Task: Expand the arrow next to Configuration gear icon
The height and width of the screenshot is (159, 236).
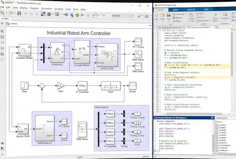Action: (53, 15)
